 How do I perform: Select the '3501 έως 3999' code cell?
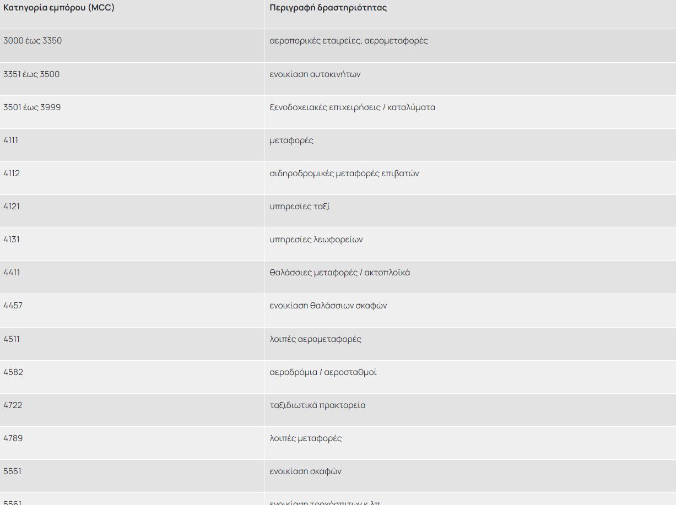coord(32,107)
